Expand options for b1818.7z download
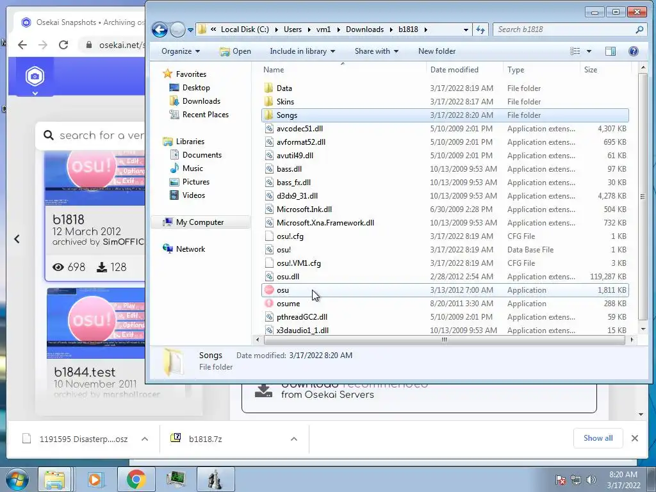This screenshot has height=492, width=656. (293, 439)
